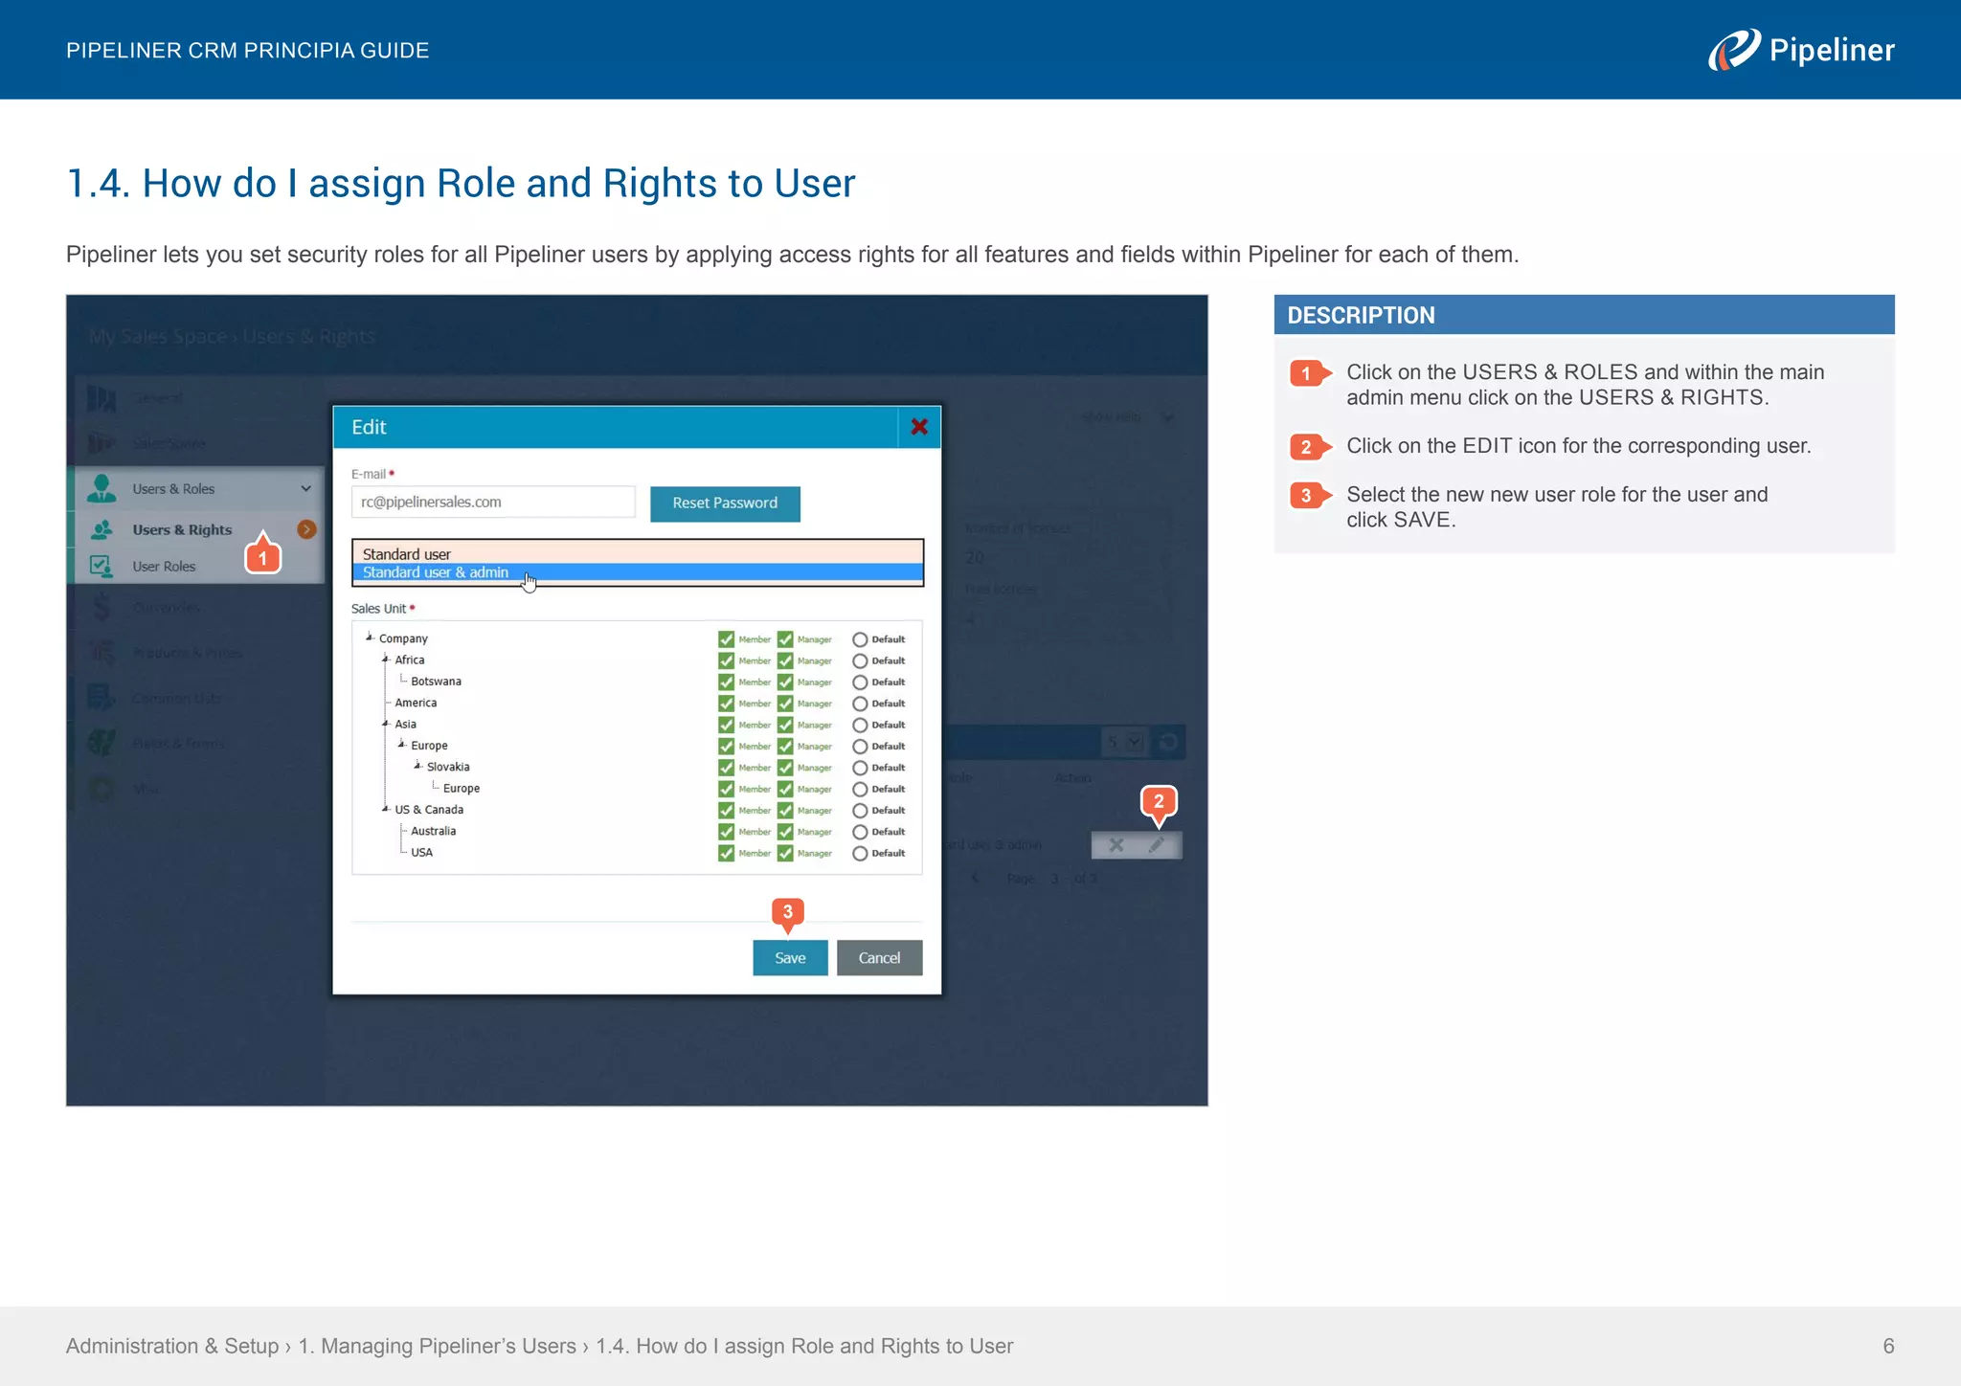The height and width of the screenshot is (1386, 1961).
Task: Click the delete X icon beside the pencil
Action: point(1116,844)
